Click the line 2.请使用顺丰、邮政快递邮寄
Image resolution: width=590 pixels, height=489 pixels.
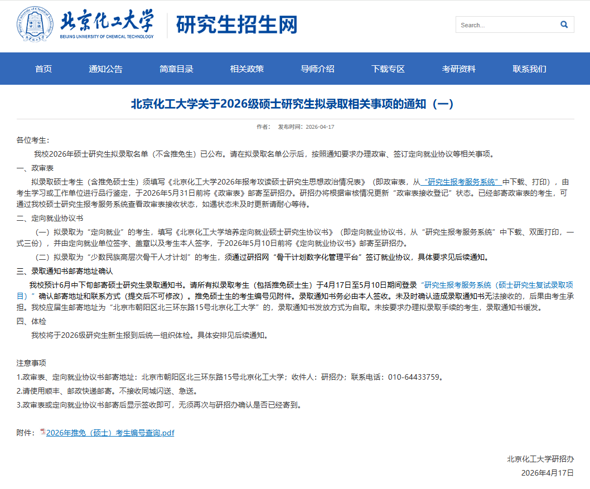(107, 391)
